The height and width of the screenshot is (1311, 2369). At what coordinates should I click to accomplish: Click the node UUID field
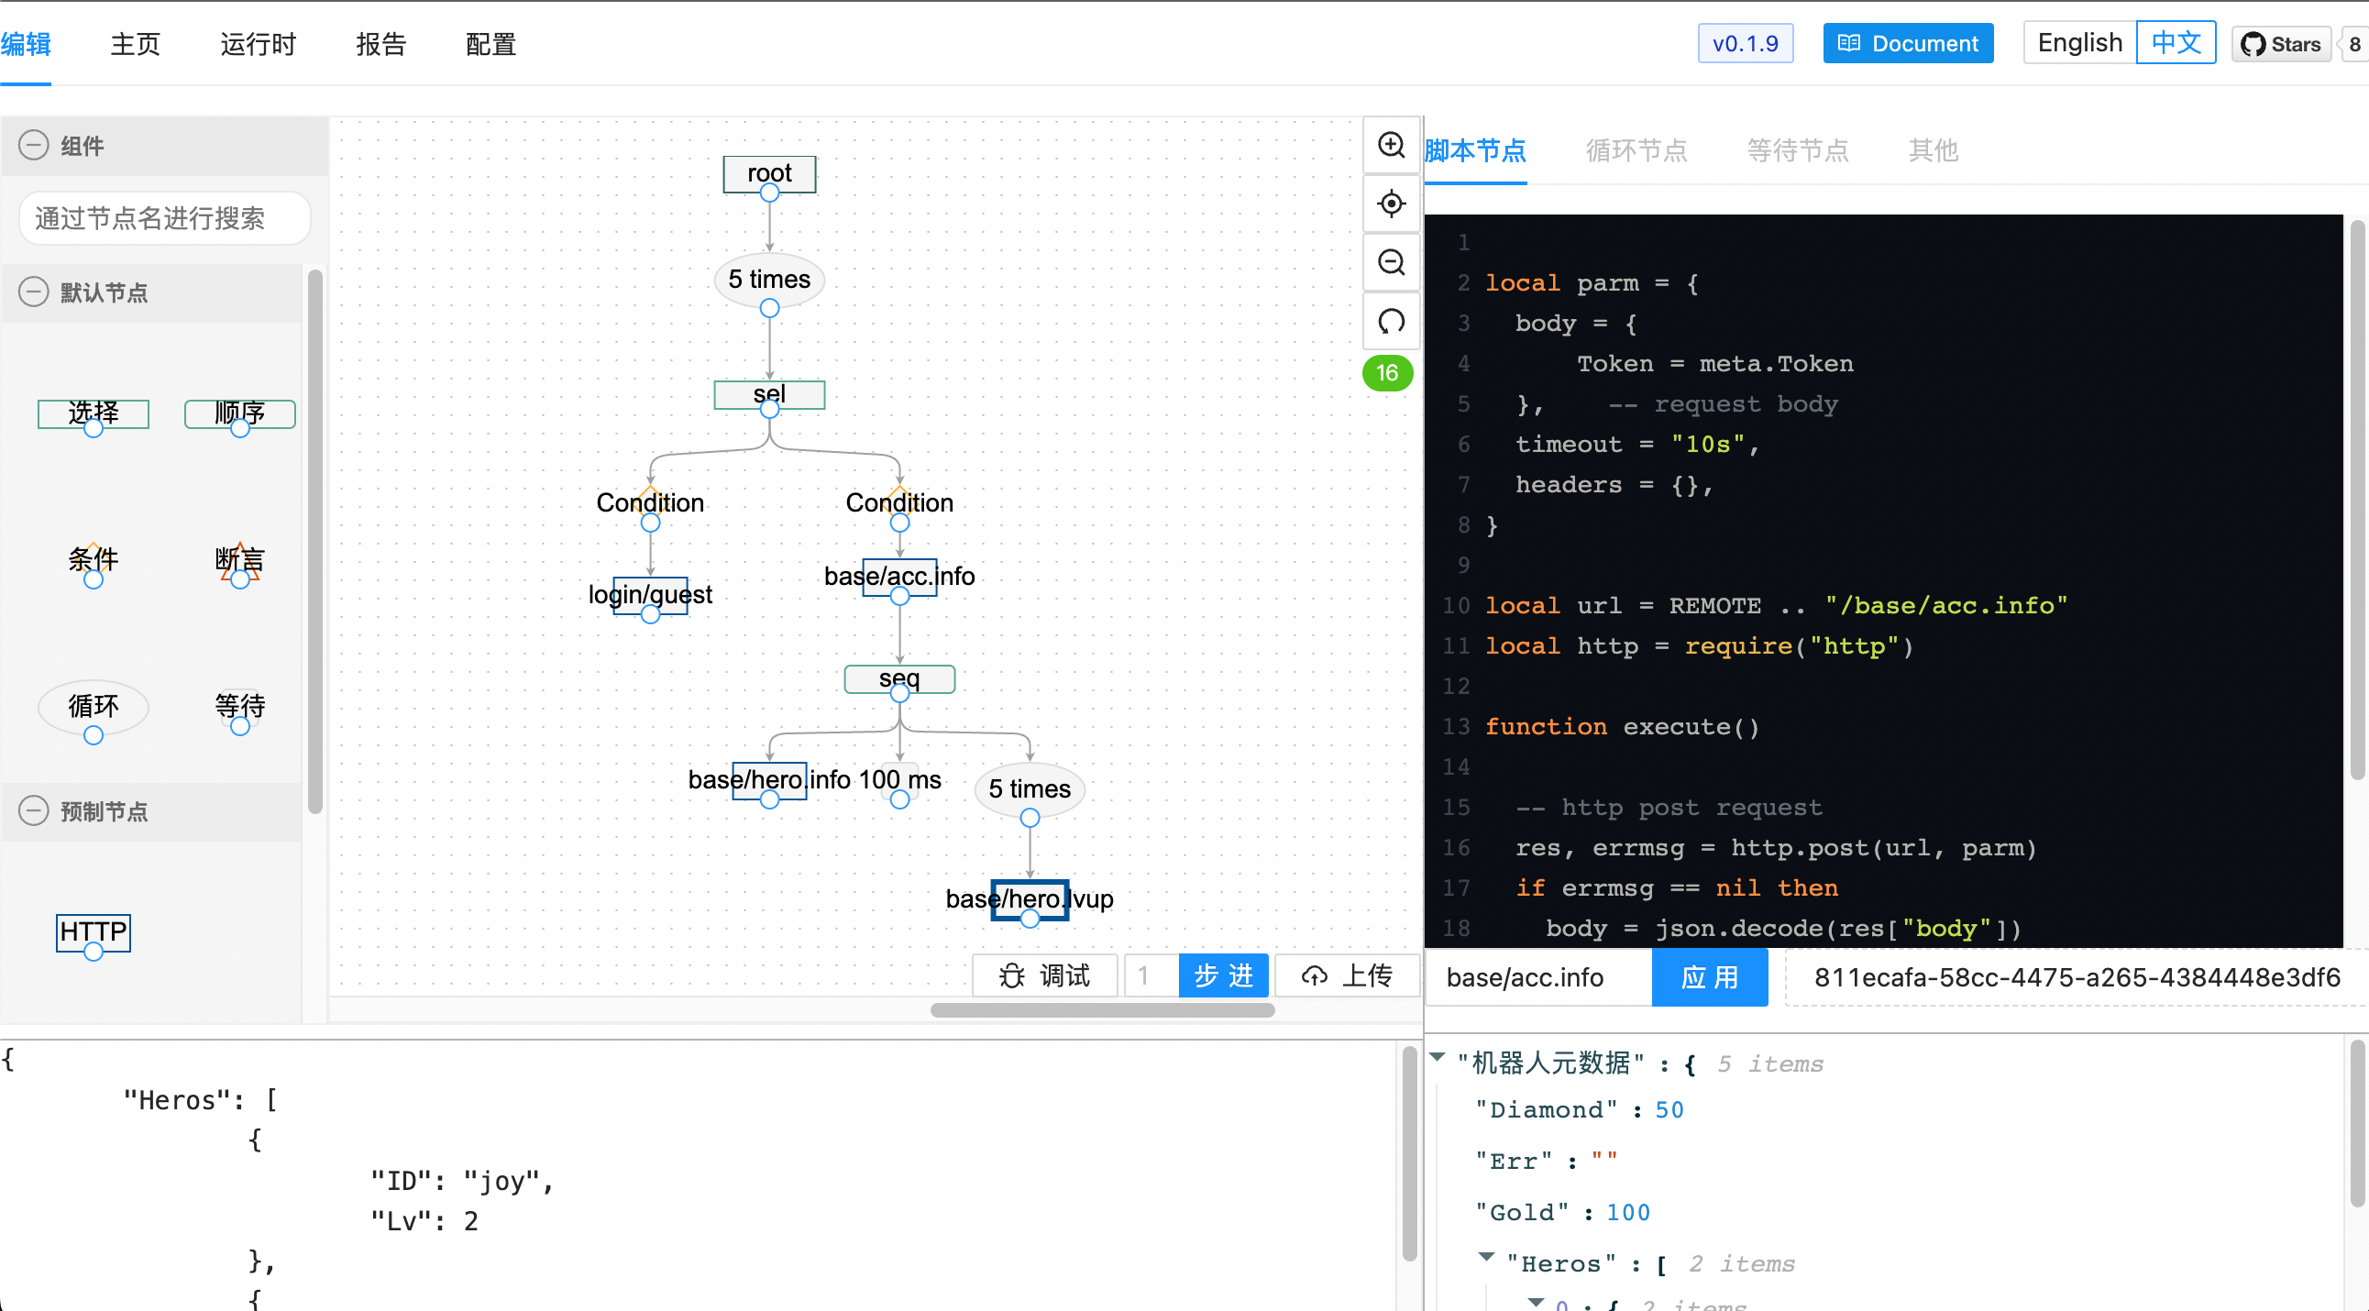pos(2077,977)
